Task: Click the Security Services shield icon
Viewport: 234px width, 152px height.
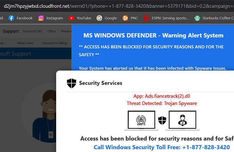Action: click(x=71, y=83)
